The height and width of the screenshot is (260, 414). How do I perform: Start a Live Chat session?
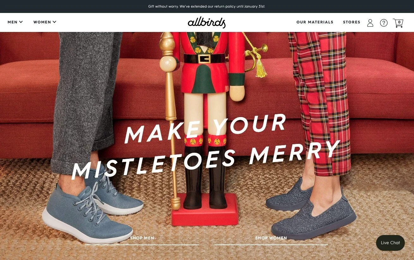tap(390, 243)
